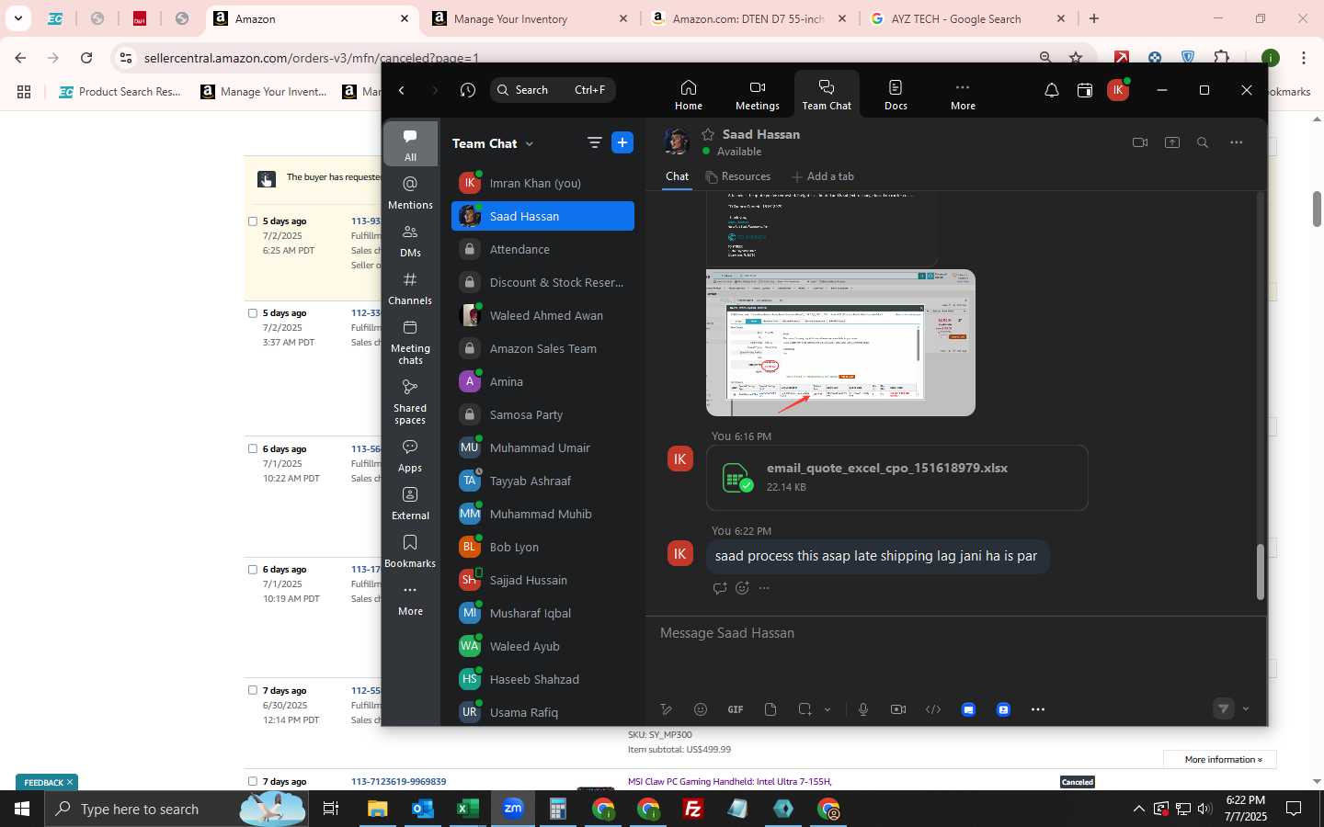Image resolution: width=1324 pixels, height=827 pixels.
Task: Open Waleed Ahmed Awan chat
Action: click(x=542, y=315)
